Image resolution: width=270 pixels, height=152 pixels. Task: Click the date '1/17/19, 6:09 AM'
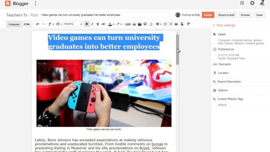tap(229, 55)
